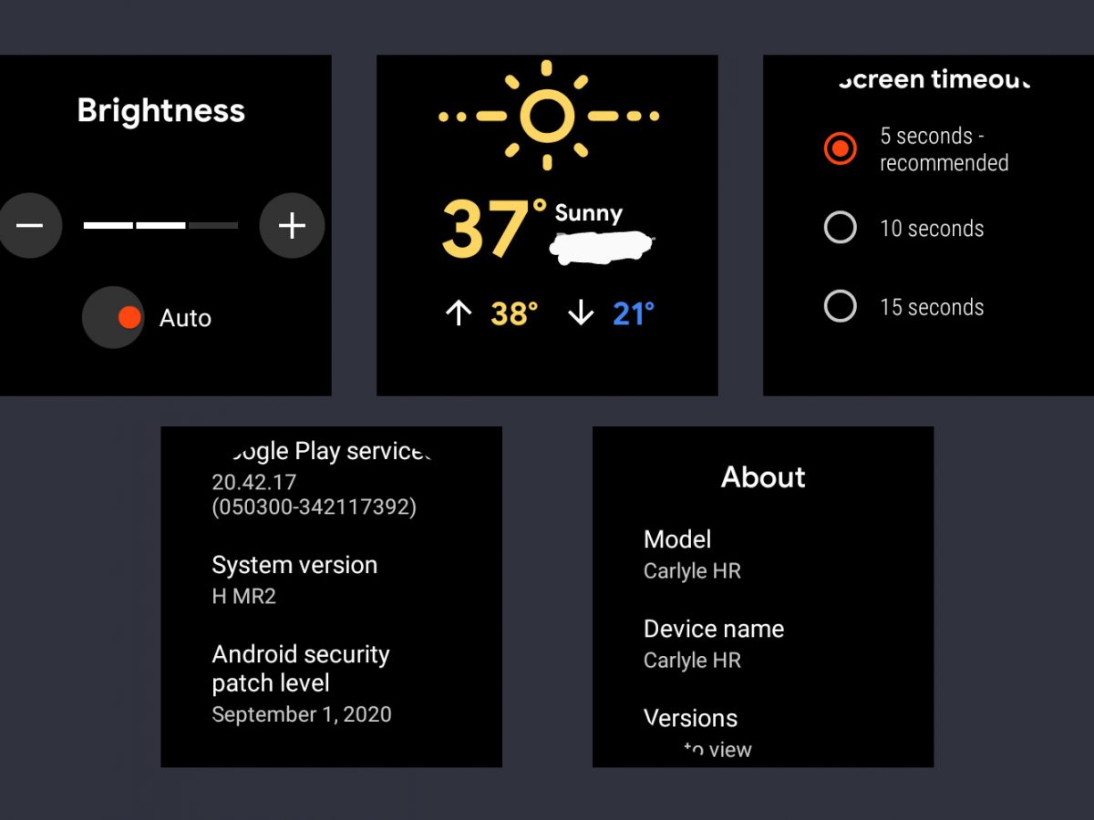
Task: Click the down arrow low temperature icon
Action: pos(581,314)
